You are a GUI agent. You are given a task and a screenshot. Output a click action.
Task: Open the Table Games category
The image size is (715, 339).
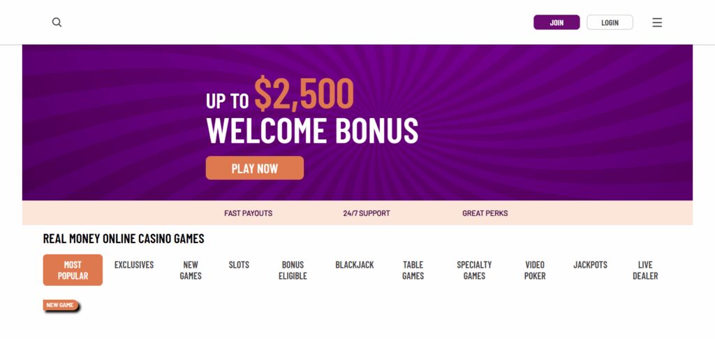coord(413,270)
